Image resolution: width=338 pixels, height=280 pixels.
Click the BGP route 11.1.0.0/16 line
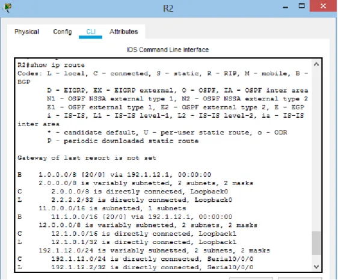[x=124, y=217]
